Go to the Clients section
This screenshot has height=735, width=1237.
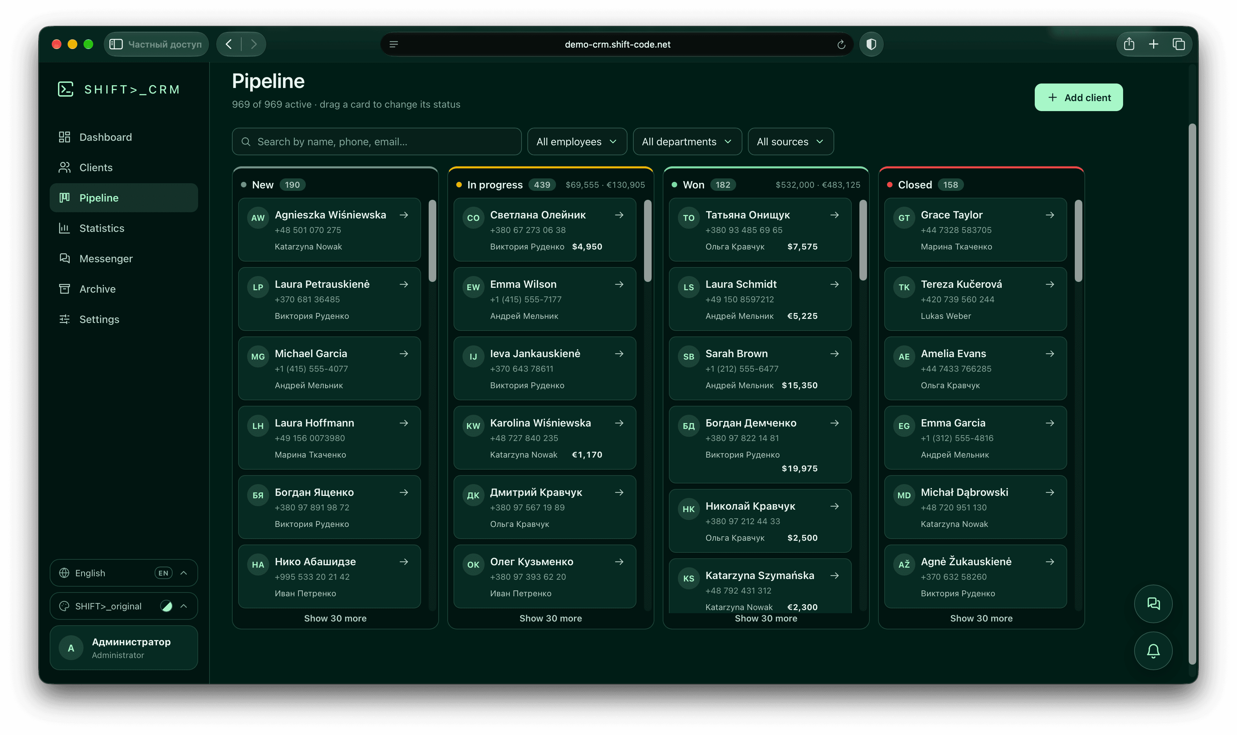[124, 167]
